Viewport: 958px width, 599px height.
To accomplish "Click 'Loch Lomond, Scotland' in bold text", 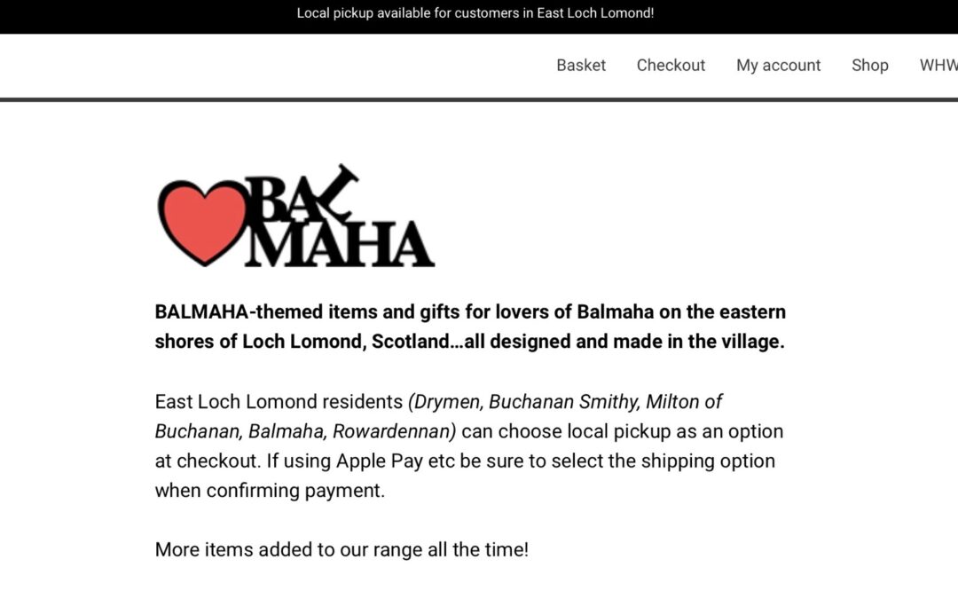I will [348, 342].
